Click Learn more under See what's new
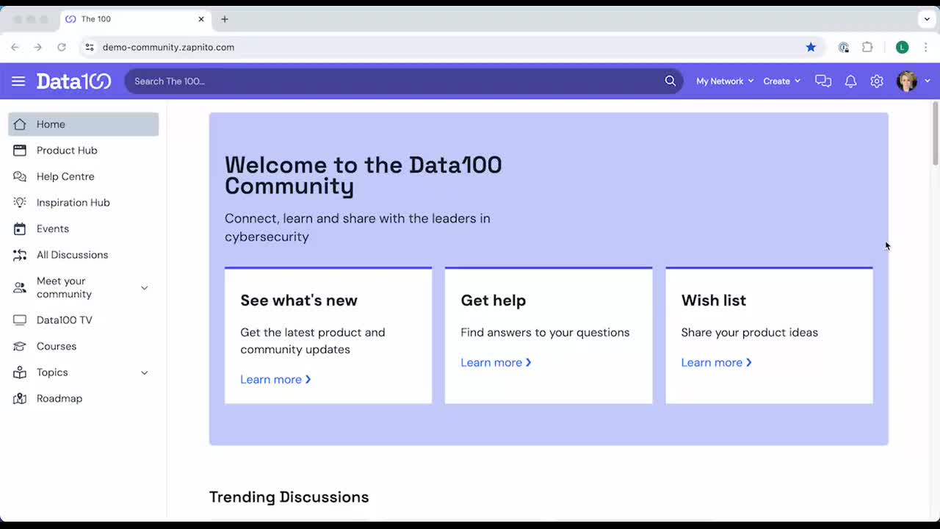Screen dimensions: 940x529 point(275,379)
